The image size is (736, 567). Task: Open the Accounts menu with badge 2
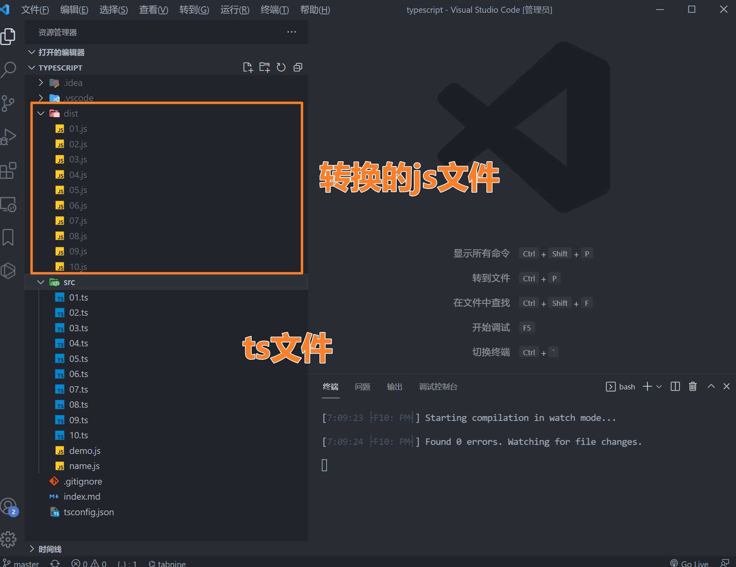pyautogui.click(x=9, y=507)
